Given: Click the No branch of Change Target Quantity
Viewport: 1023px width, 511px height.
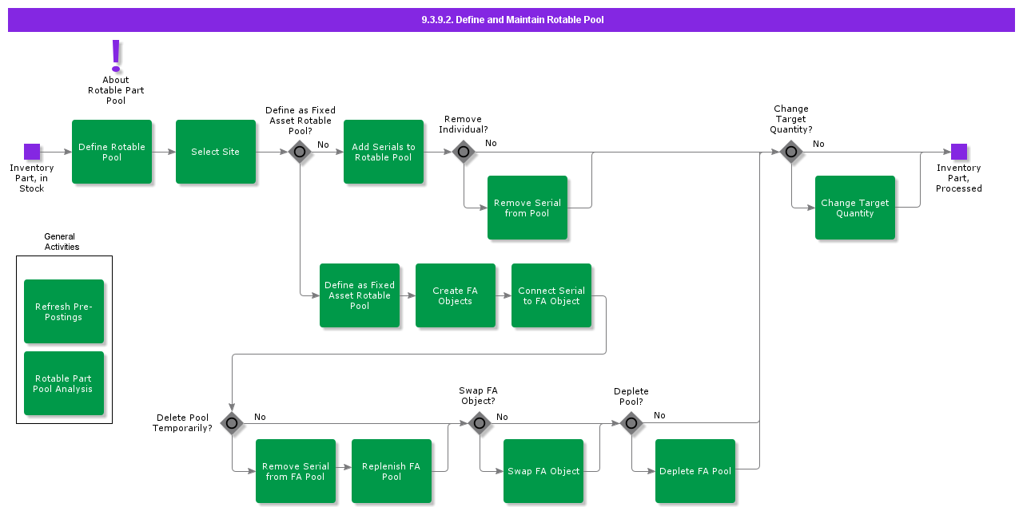Looking at the screenshot, I should click(818, 144).
